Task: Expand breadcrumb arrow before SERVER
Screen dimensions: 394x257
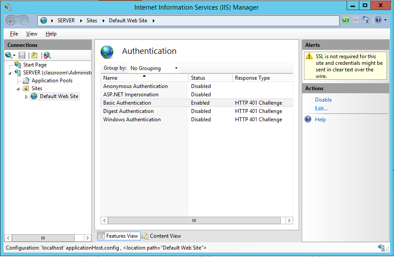Action: coord(52,21)
